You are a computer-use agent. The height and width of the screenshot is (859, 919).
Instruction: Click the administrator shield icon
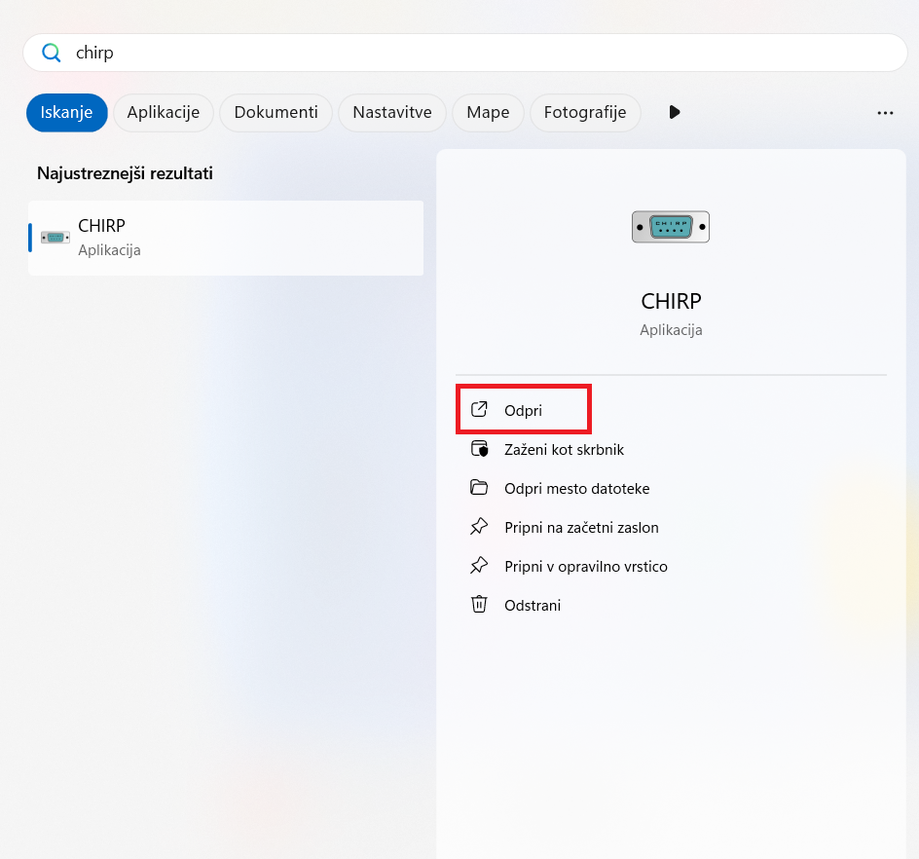click(x=479, y=449)
